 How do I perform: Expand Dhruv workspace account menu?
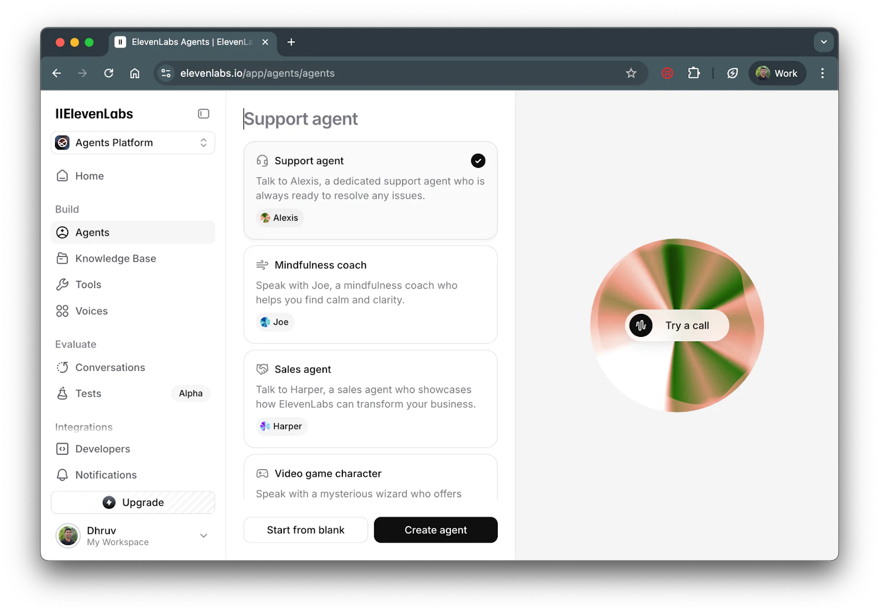coord(203,536)
